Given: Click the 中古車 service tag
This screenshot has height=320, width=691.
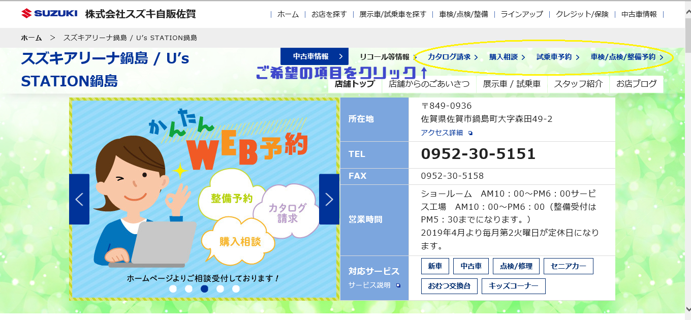Looking at the screenshot, I should (471, 266).
